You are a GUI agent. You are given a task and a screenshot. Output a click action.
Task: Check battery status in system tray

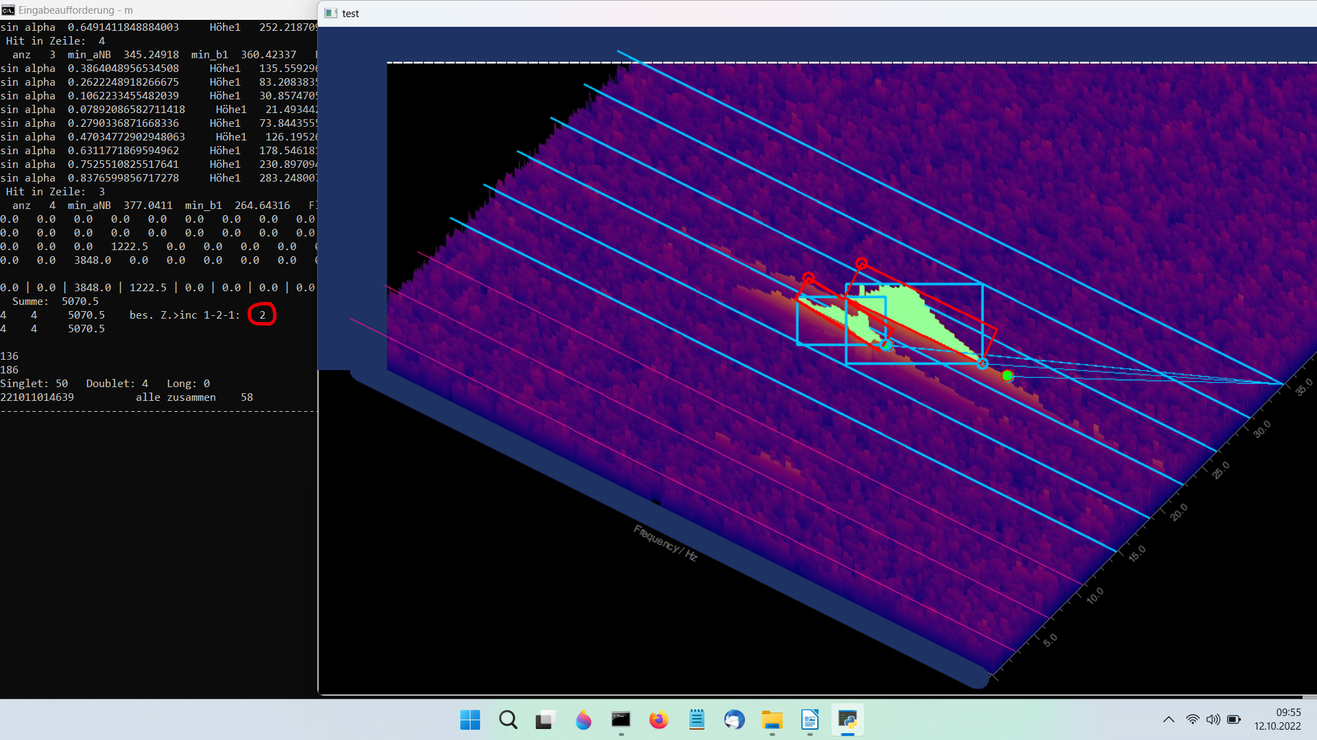tap(1234, 719)
